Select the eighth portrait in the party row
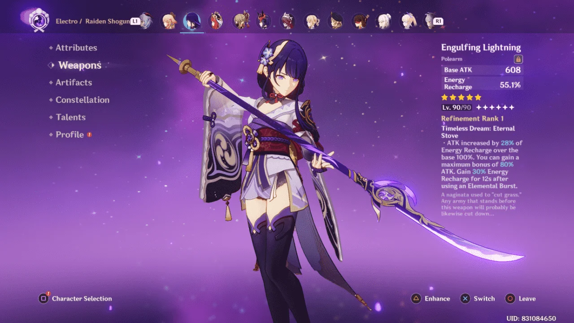Image resolution: width=574 pixels, height=323 pixels. (x=311, y=21)
